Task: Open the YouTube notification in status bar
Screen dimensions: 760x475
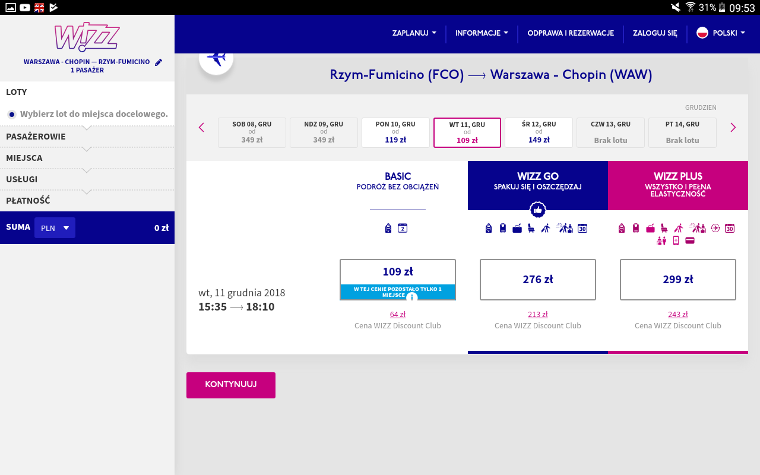Action: 25,7
